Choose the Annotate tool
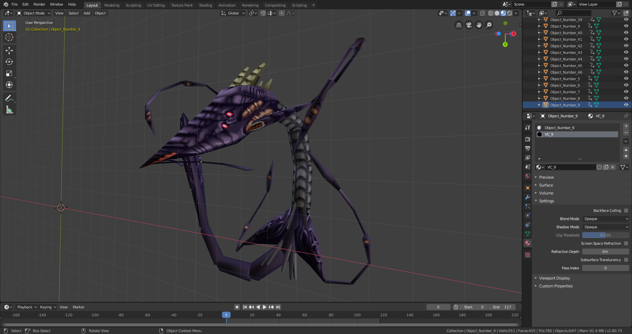The image size is (632, 334). (x=9, y=98)
